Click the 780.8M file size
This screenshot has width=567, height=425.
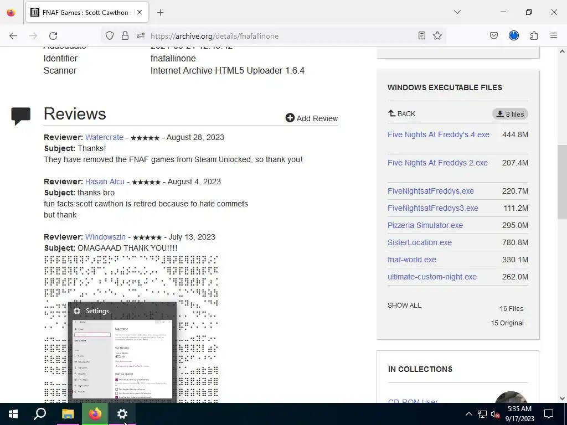(x=515, y=242)
